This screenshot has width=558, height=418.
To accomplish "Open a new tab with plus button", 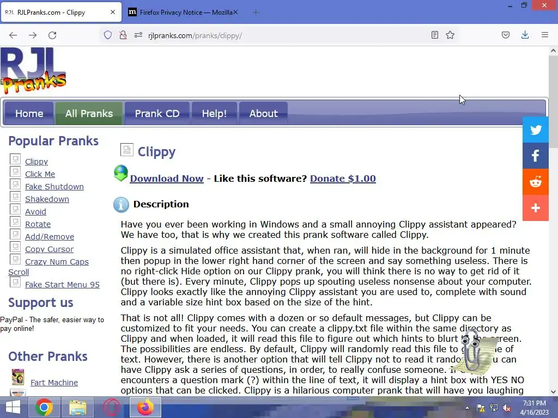I will (256, 13).
